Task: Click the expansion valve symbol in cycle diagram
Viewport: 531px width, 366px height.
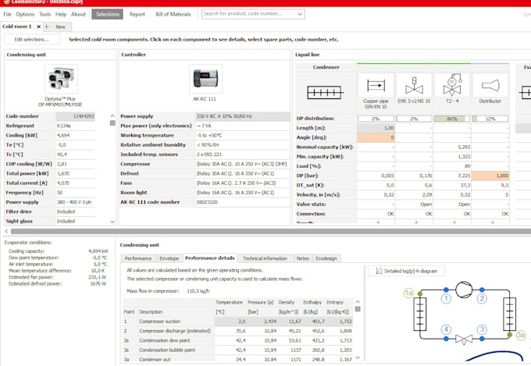Action: 464,339
